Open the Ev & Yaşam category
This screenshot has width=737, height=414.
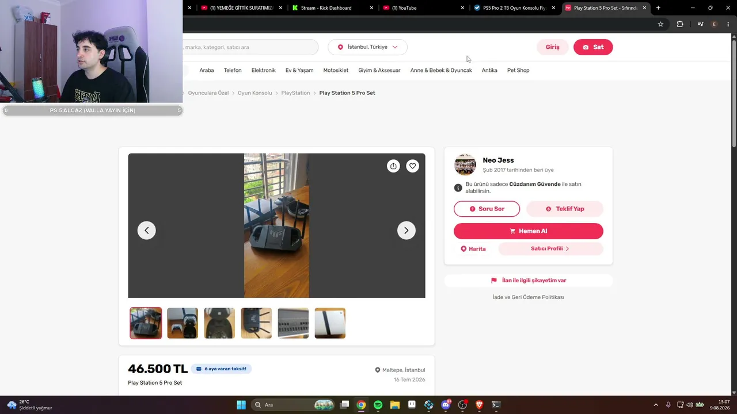(x=299, y=70)
